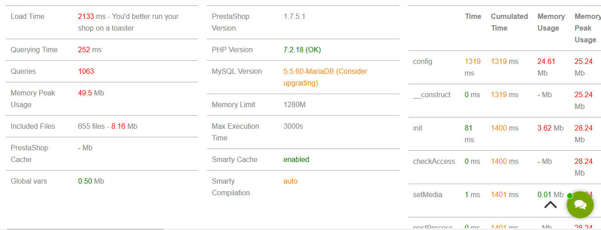The width and height of the screenshot is (601, 230).
Task: Click the 1280M memory limit value
Action: (294, 105)
